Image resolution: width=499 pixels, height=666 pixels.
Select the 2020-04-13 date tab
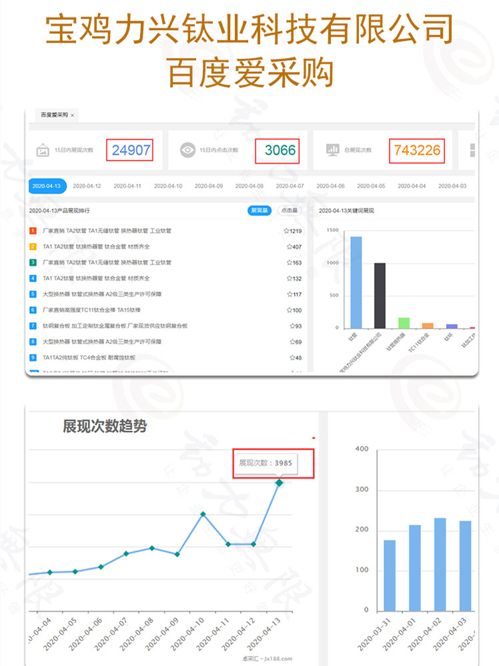click(47, 186)
